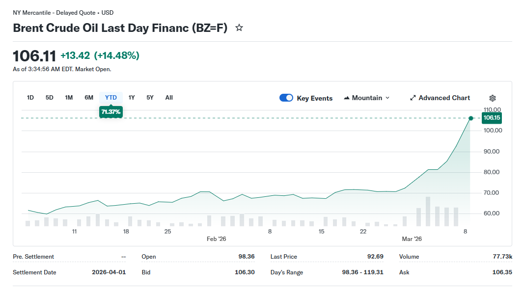
Task: Click the YTD range tab
Action: [x=111, y=98]
